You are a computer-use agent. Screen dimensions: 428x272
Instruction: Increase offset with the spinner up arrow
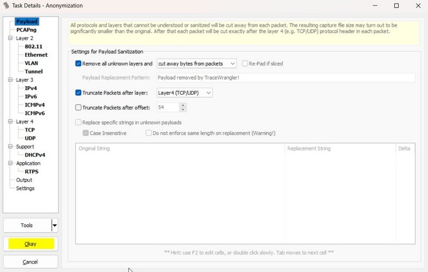click(183, 105)
